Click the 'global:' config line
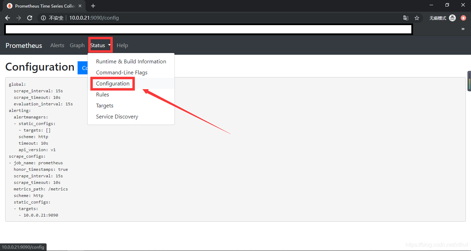Screen dimensions: 471x251 [x=17, y=84]
